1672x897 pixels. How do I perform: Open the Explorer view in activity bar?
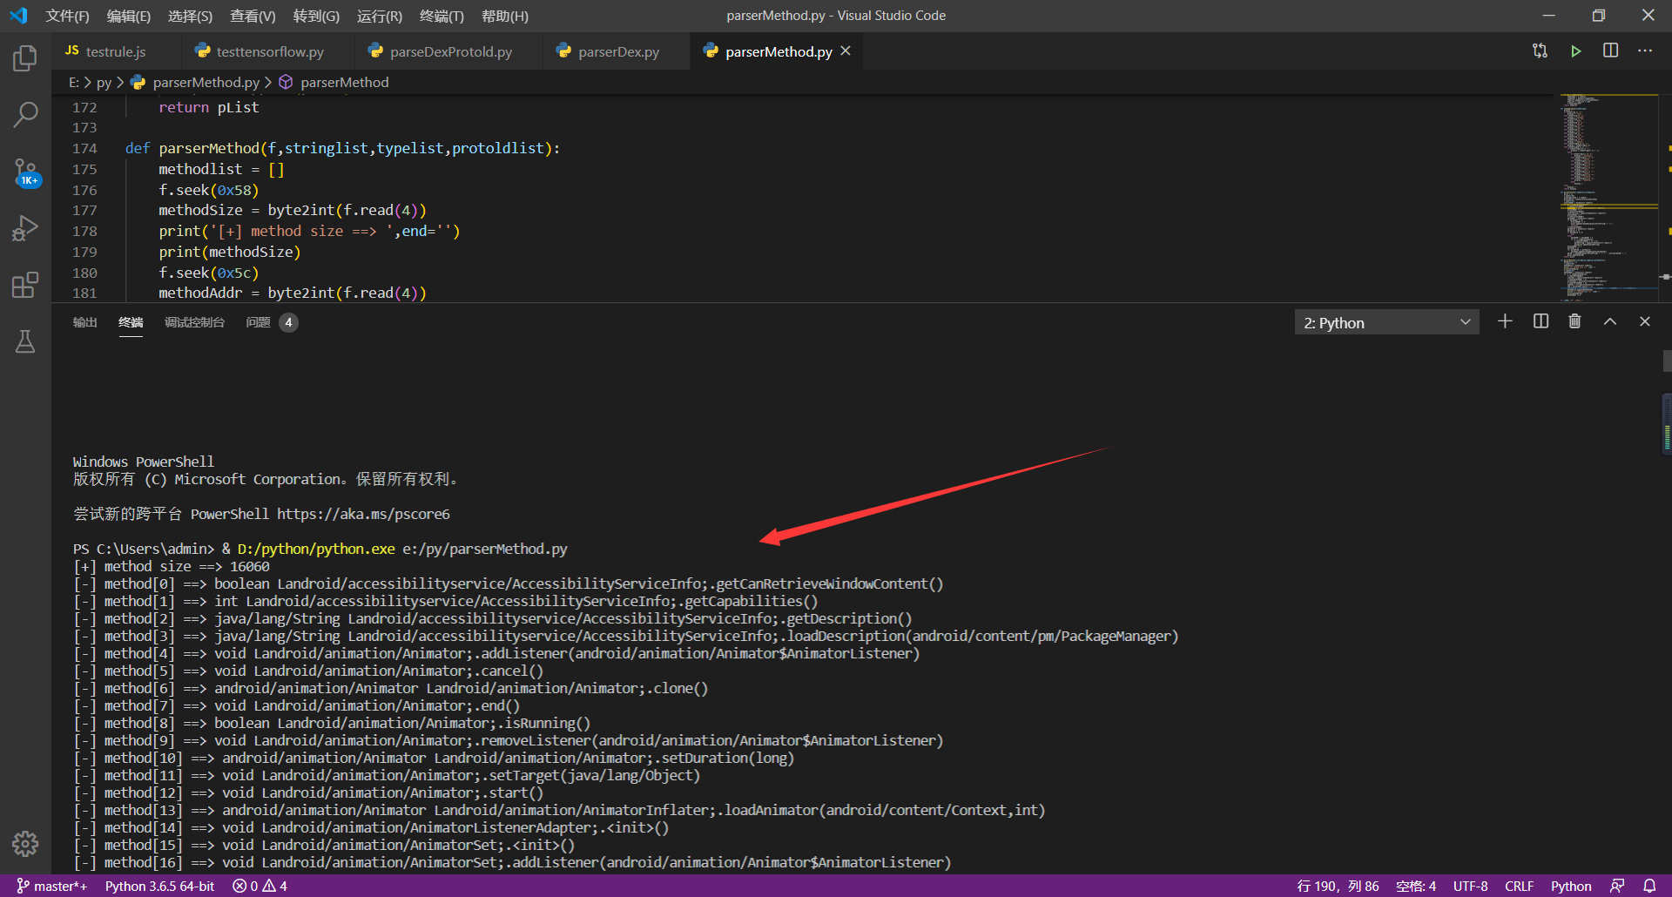click(x=25, y=59)
